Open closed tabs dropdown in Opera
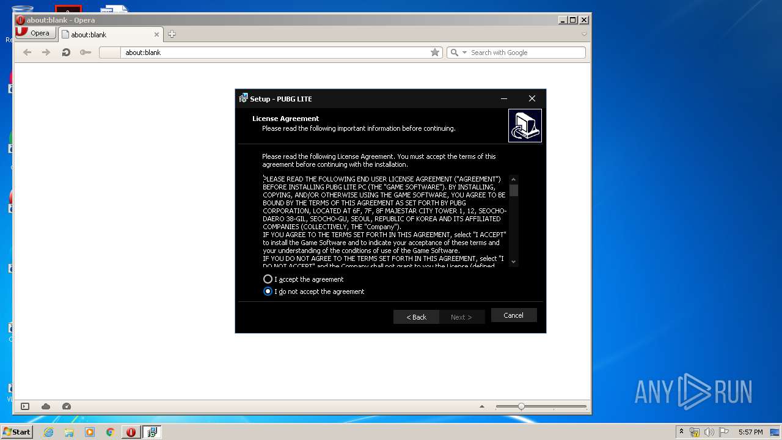Screen dimensions: 782x440 click(x=584, y=34)
